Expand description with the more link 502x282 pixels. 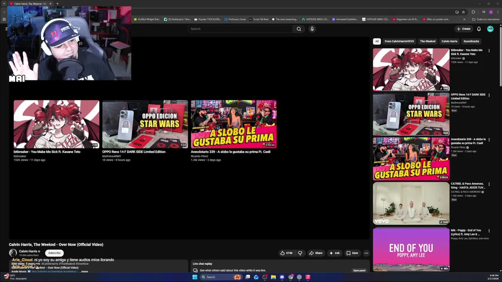coord(84,271)
